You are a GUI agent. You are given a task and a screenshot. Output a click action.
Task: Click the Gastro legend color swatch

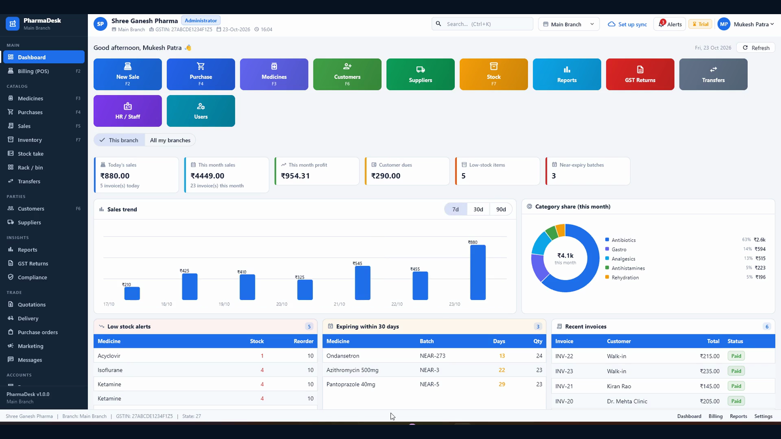(x=607, y=249)
